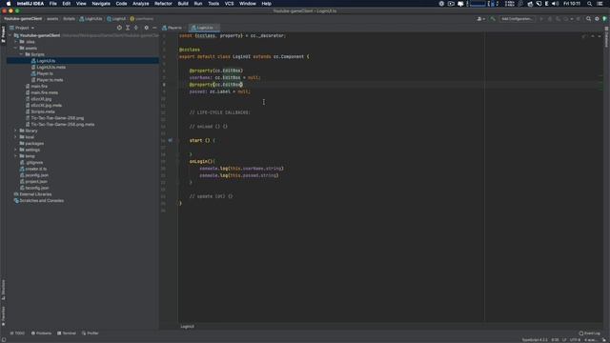
Task: Select Scripts.meta file
Action: pos(43,111)
